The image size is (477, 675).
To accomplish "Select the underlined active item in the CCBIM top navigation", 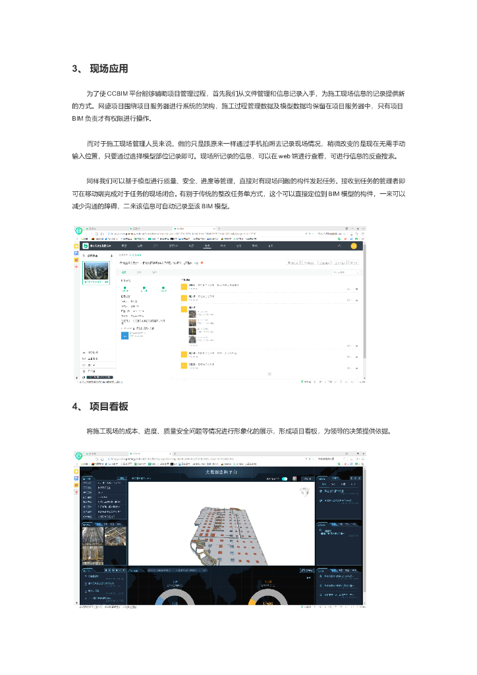I will click(208, 246).
